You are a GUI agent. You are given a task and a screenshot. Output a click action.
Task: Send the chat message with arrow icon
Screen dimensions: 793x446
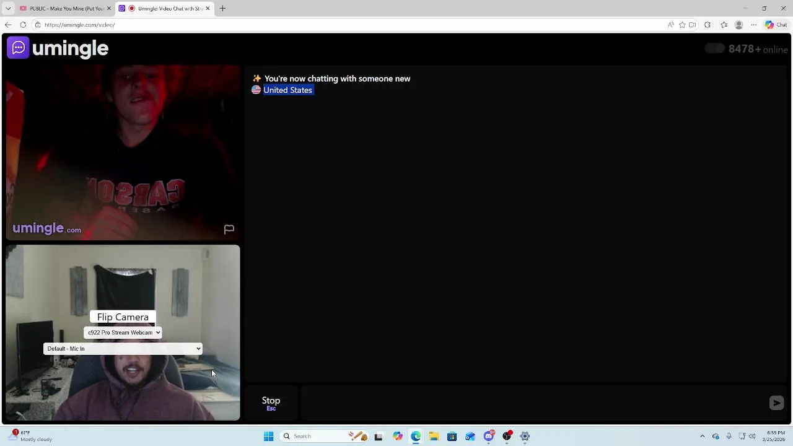tap(776, 403)
